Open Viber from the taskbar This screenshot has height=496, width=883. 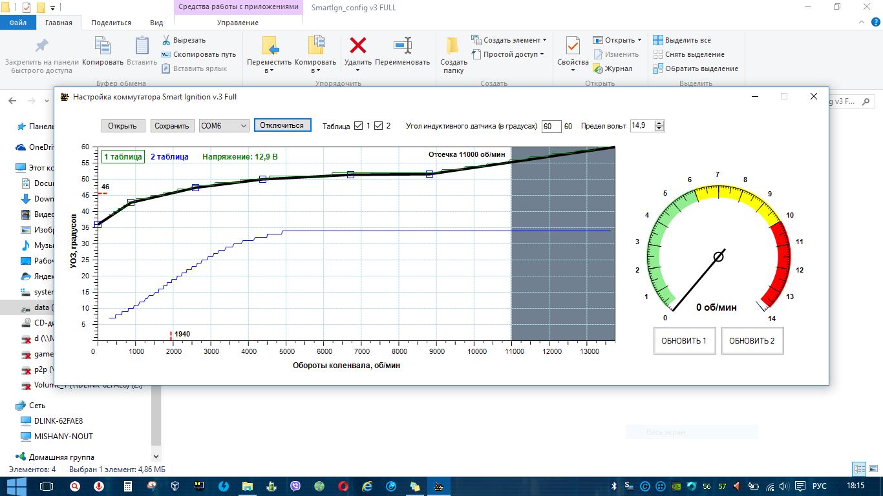point(295,486)
